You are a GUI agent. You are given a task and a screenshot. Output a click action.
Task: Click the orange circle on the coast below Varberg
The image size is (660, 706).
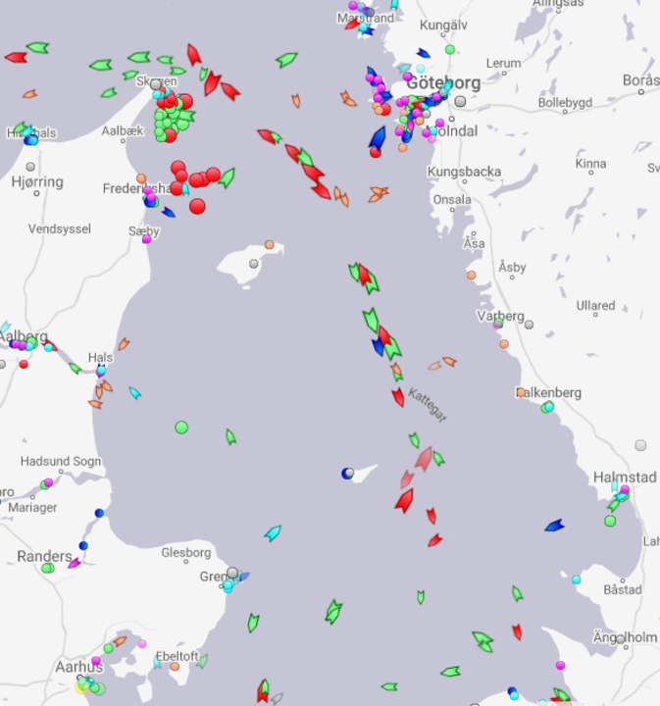coord(504,343)
